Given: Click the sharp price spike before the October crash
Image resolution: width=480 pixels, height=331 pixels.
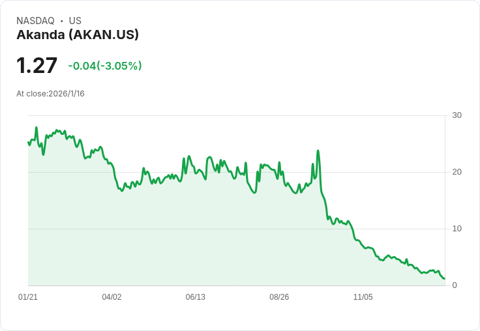Looking at the screenshot, I should [x=318, y=151].
